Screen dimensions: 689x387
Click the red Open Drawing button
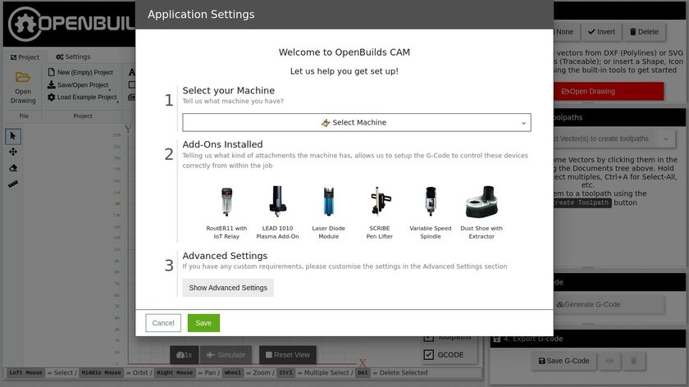609,91
